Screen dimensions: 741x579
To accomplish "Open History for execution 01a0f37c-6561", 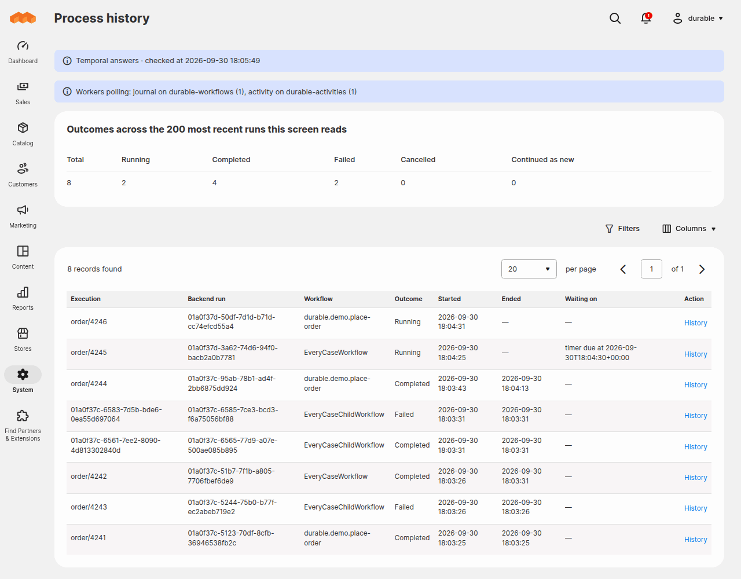I will 695,447.
